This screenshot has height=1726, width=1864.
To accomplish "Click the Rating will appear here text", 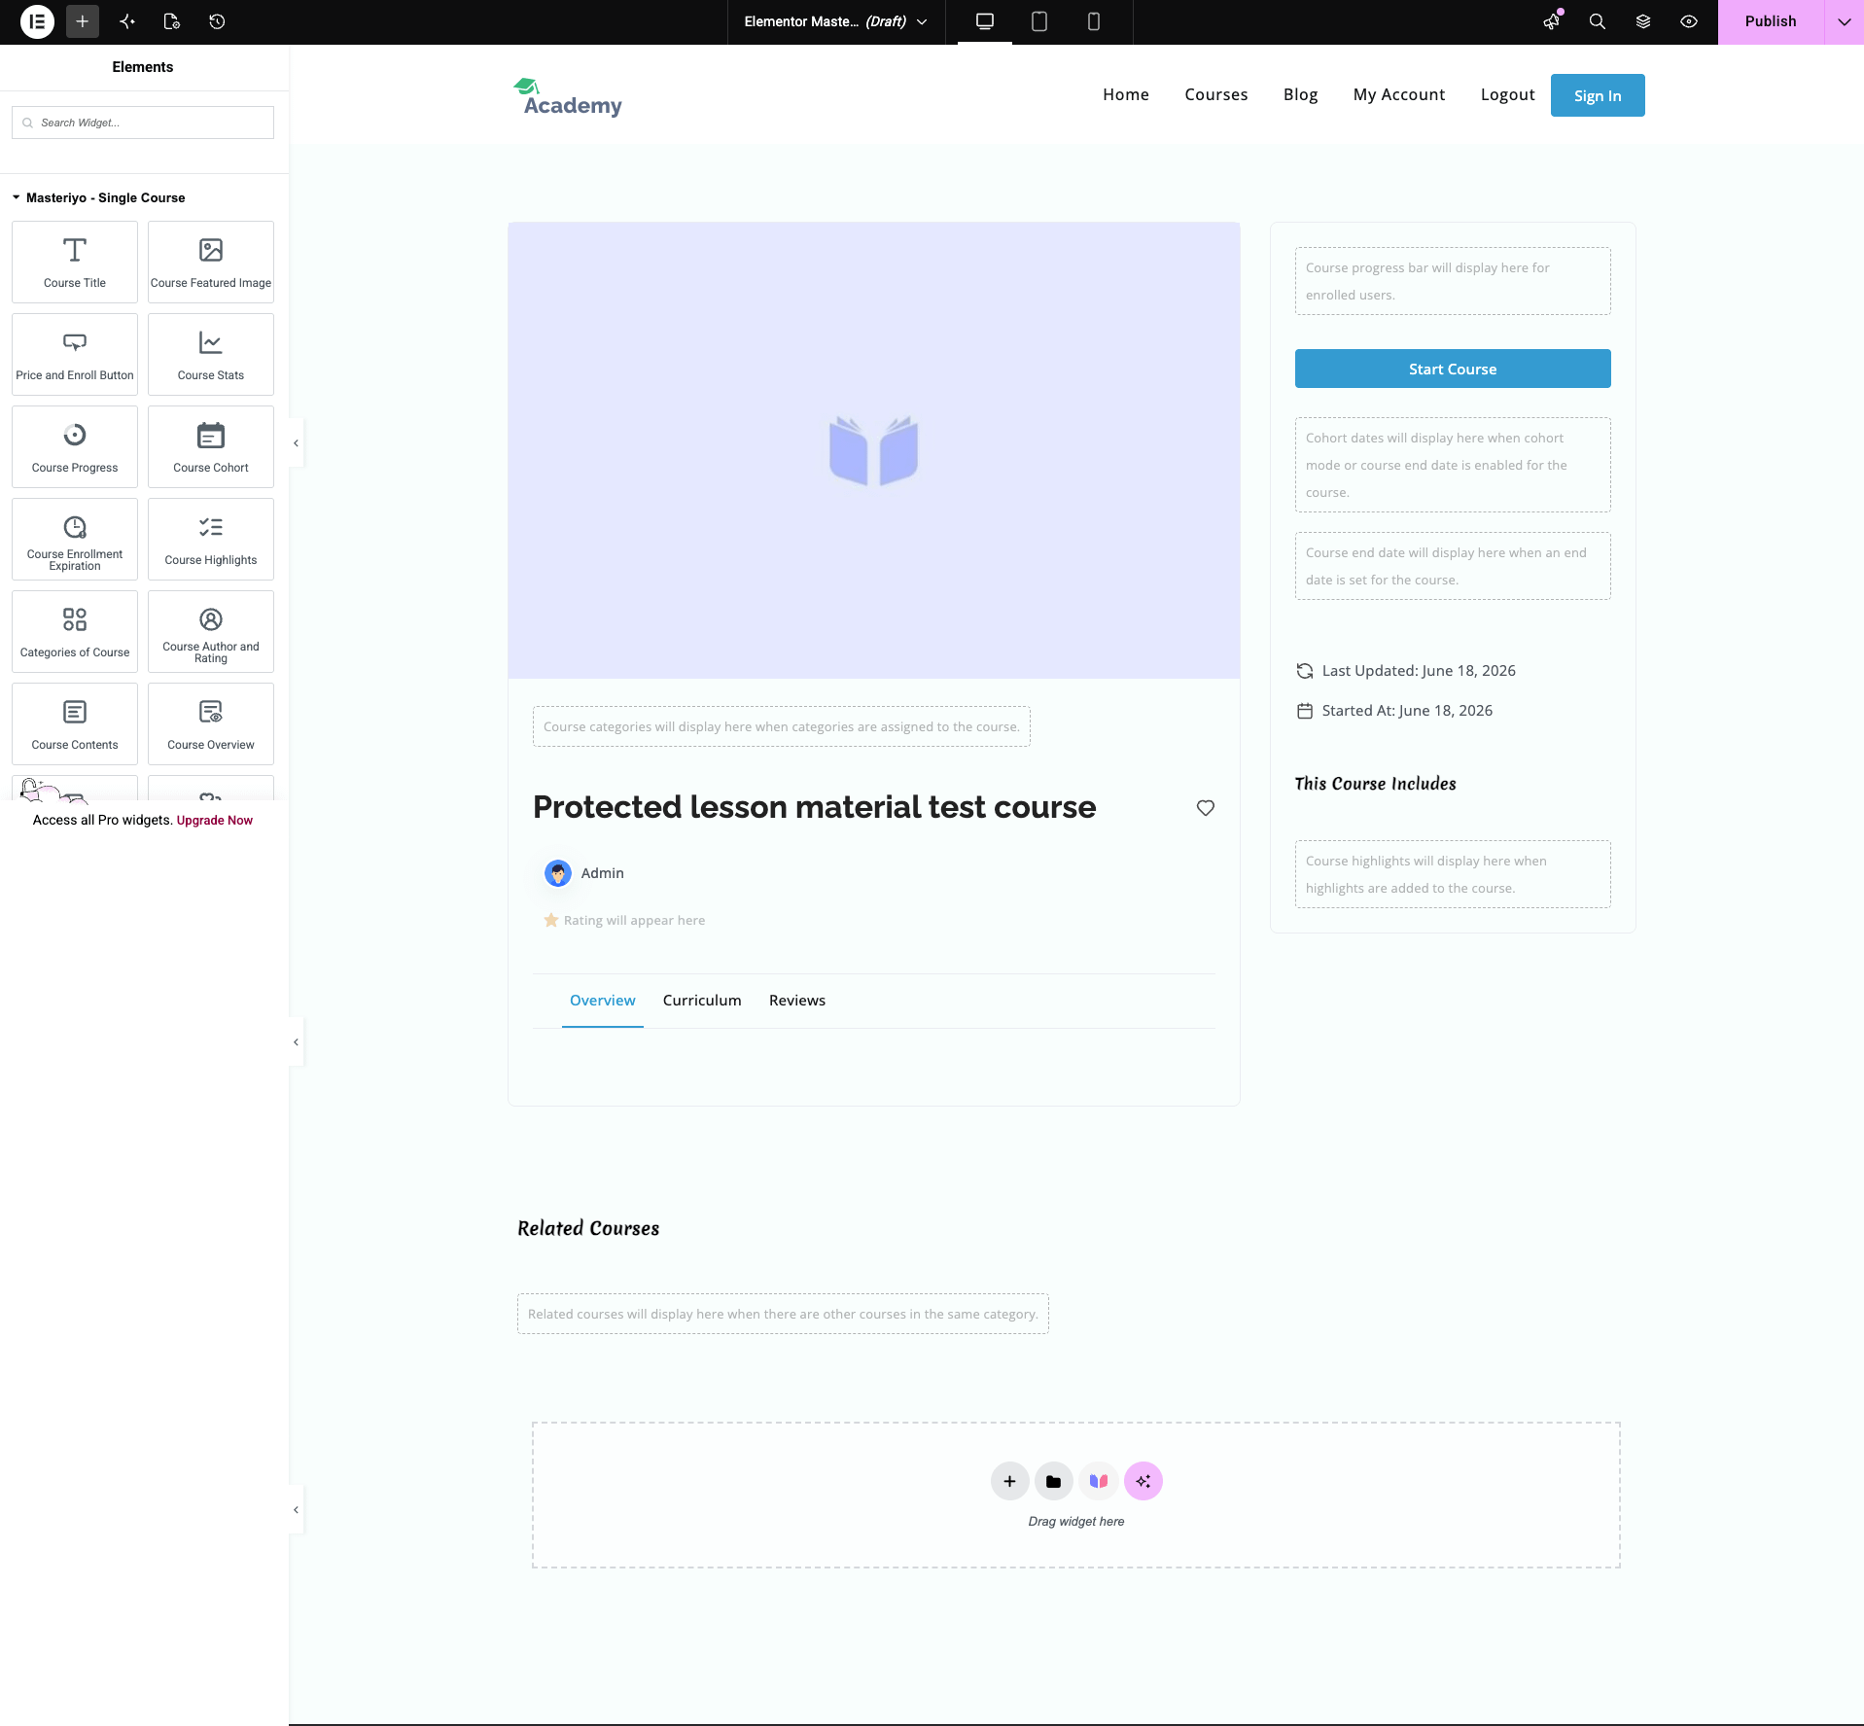I will [x=634, y=920].
